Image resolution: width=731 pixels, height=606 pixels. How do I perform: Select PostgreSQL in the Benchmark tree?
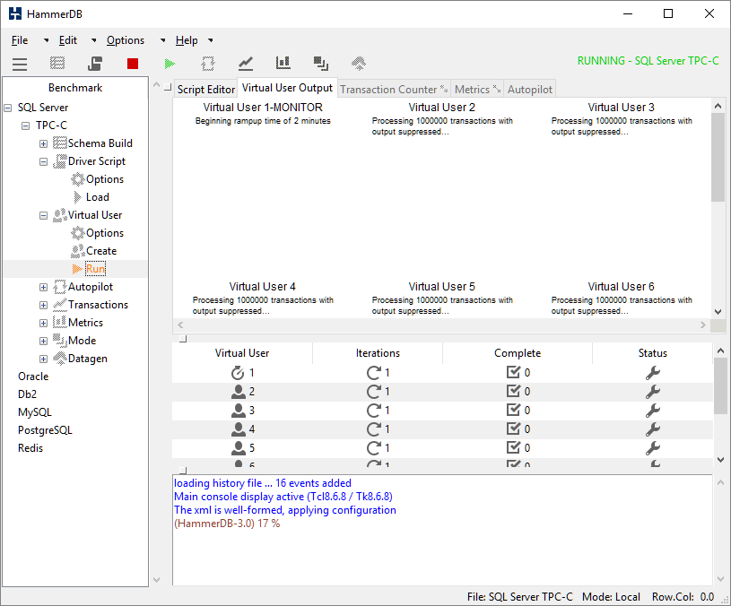(x=45, y=430)
